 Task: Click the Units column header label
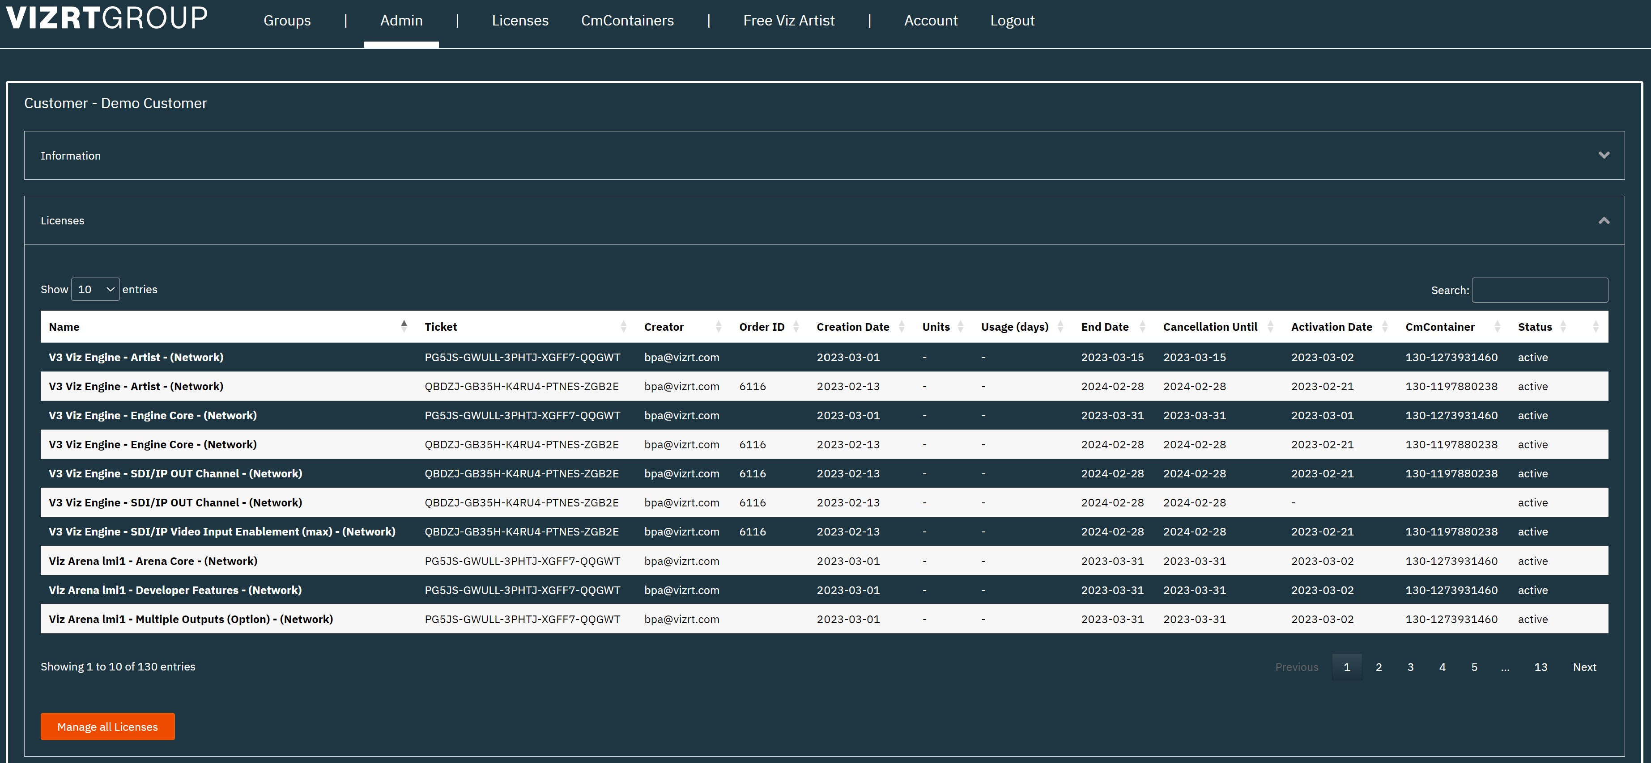coord(936,326)
